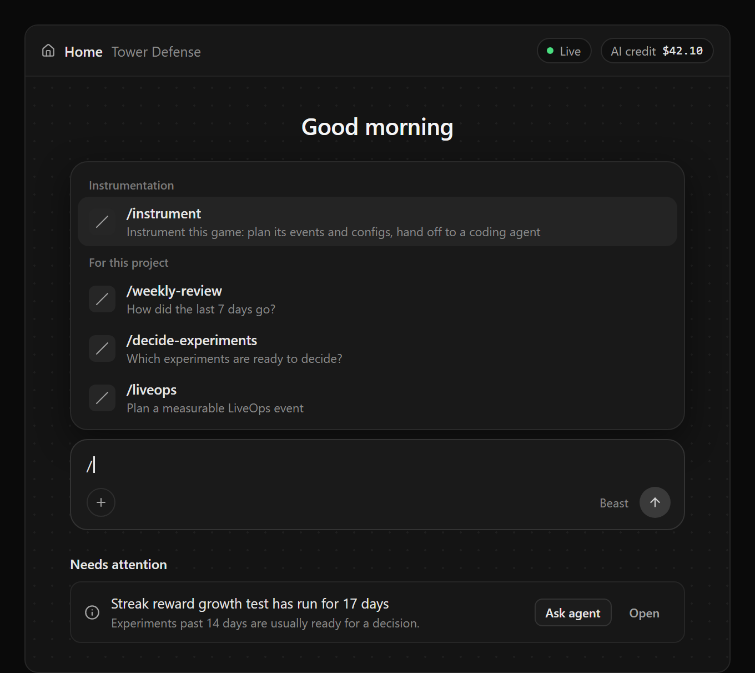Click the "$42.10" credit amount

(x=683, y=51)
